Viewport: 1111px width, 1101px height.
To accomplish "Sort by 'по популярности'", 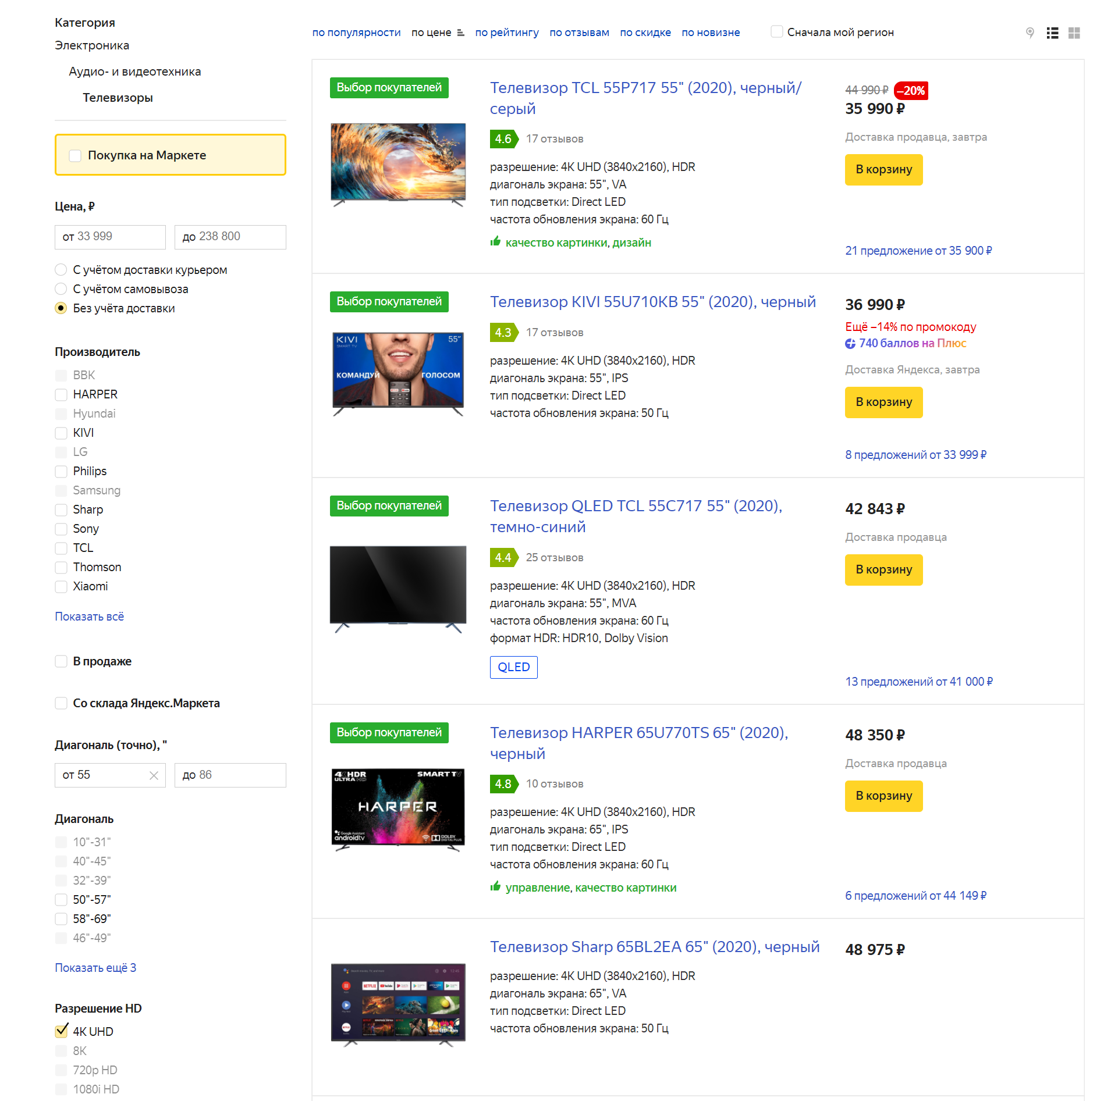I will pos(356,33).
